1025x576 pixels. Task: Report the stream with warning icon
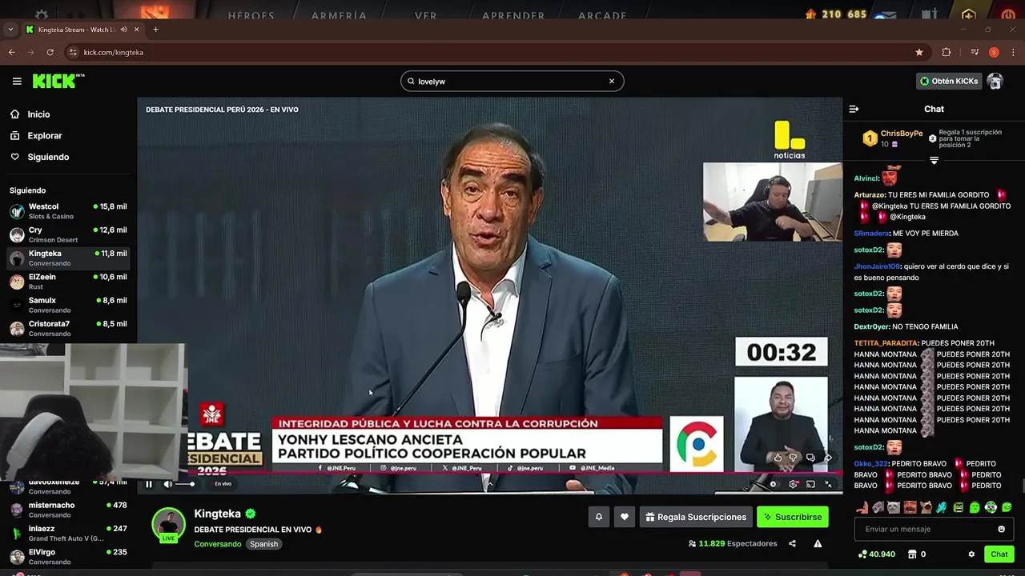[818, 544]
